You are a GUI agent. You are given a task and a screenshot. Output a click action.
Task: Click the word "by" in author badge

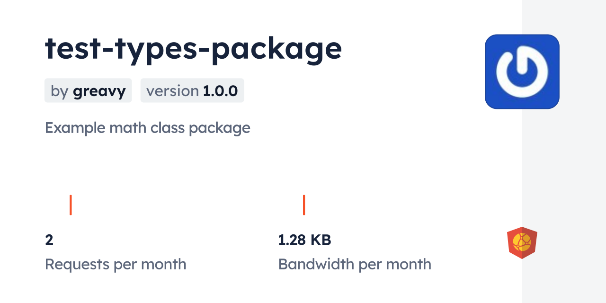coord(60,91)
